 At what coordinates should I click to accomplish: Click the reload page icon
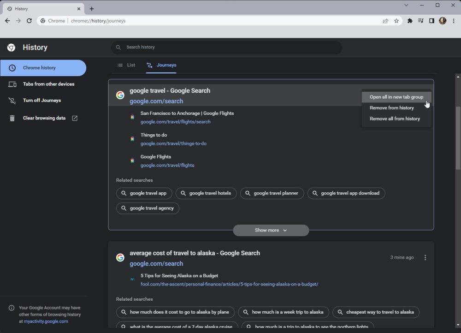pos(29,21)
